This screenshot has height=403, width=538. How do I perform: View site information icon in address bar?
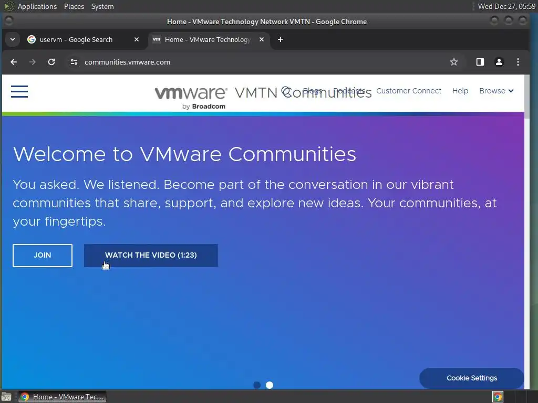point(74,62)
